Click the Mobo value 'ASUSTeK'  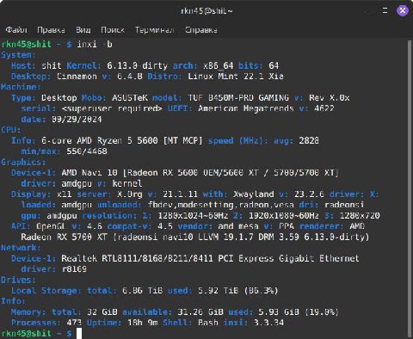pyautogui.click(x=130, y=98)
